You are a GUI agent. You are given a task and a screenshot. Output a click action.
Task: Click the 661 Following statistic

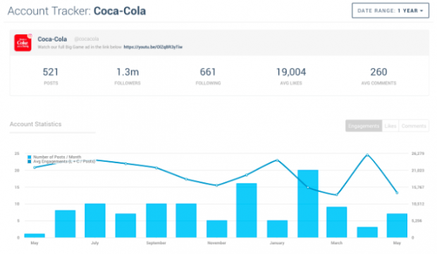tap(208, 76)
